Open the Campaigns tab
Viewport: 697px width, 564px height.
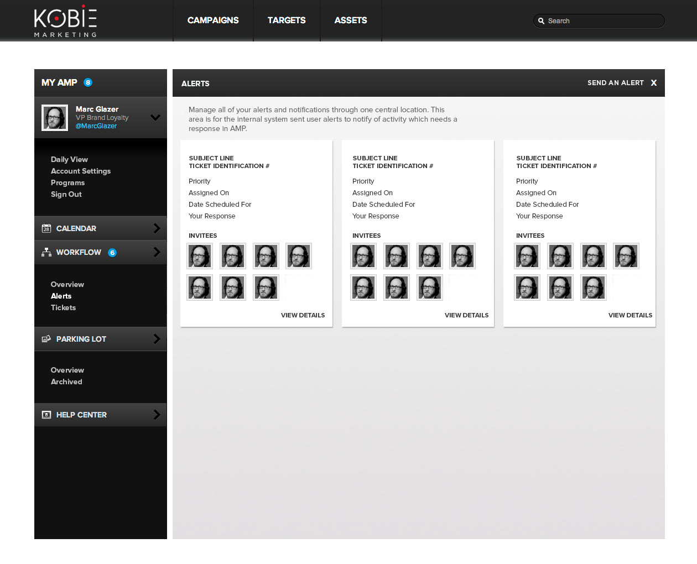(x=213, y=20)
